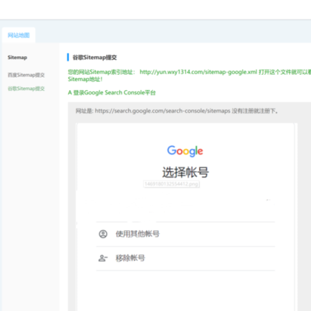Image resolution: width=311 pixels, height=311 pixels.
Task: Click the Google sign-in tutorial image
Action: tap(186, 217)
